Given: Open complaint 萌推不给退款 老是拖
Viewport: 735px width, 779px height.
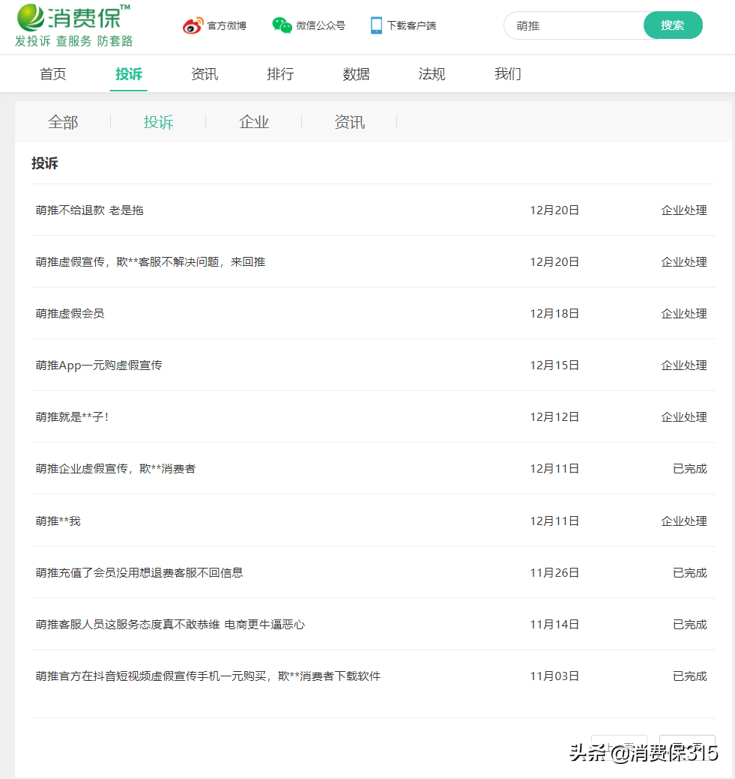Looking at the screenshot, I should point(89,210).
